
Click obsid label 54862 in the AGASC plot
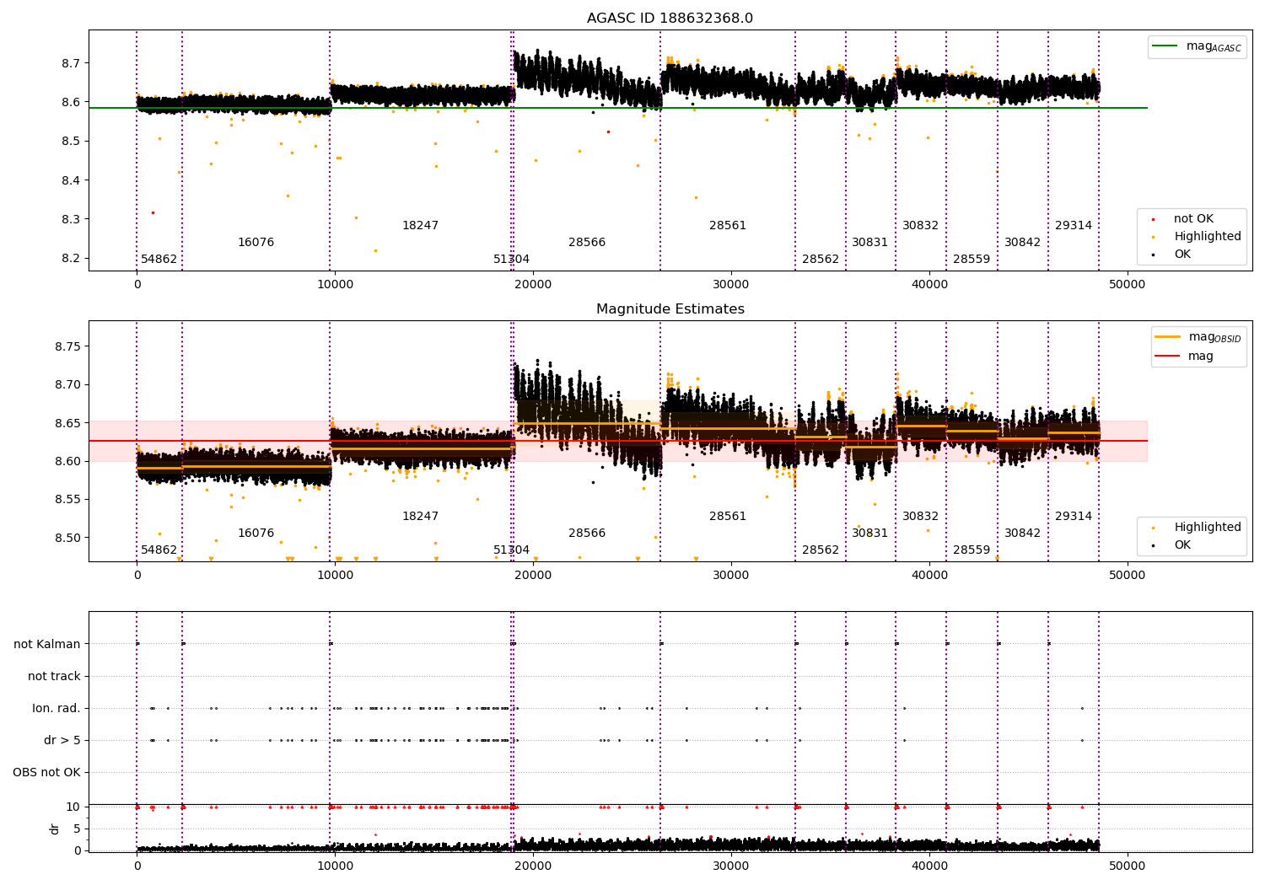pos(159,260)
